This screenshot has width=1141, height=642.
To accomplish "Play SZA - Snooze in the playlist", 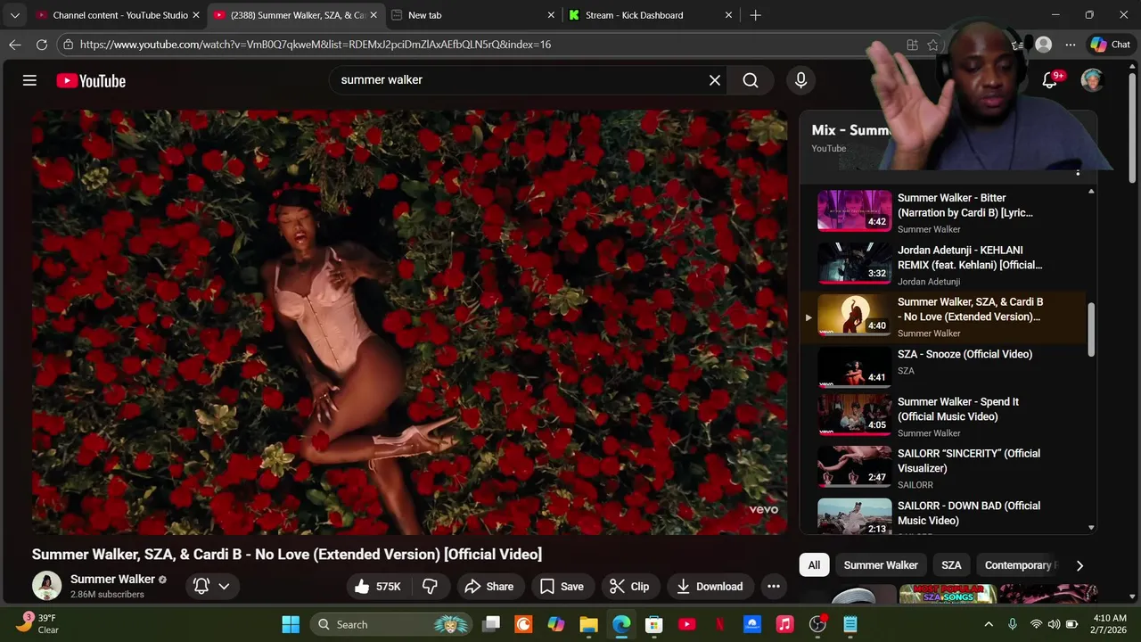I will pyautogui.click(x=944, y=366).
